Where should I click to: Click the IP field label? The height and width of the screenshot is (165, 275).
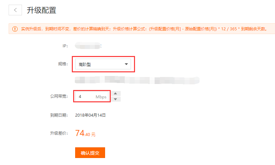65,46
